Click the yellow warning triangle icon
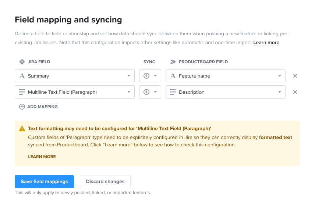The width and height of the screenshot is (315, 214). click(x=22, y=129)
